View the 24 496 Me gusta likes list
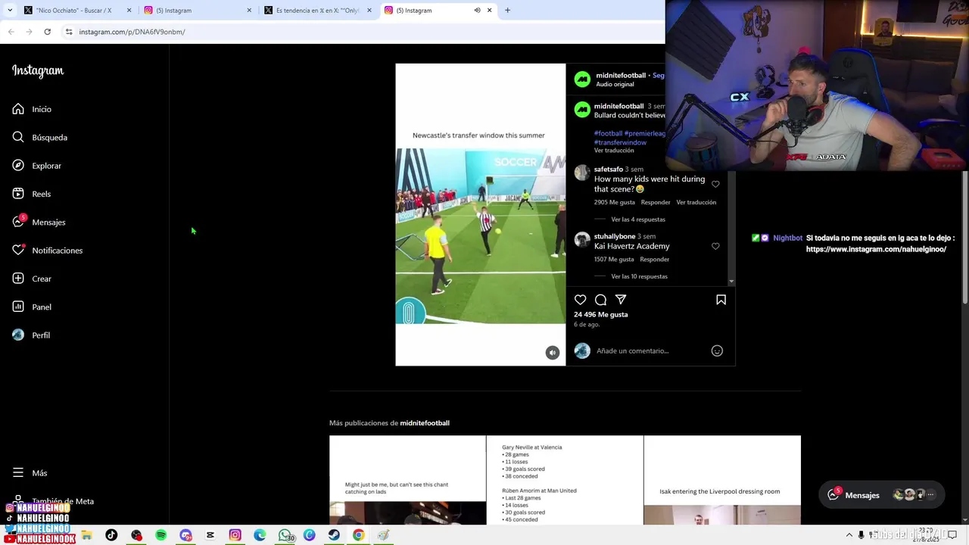 (x=600, y=314)
